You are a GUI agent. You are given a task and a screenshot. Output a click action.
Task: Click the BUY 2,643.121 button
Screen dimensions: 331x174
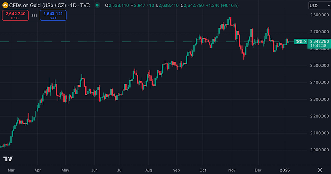[53, 16]
